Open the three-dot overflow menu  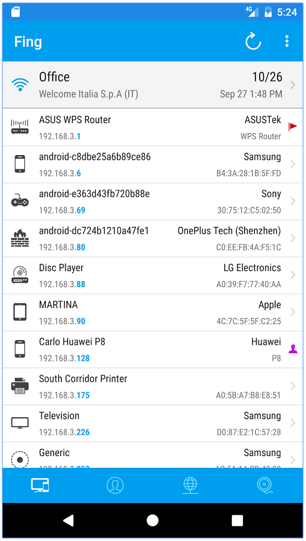click(286, 41)
